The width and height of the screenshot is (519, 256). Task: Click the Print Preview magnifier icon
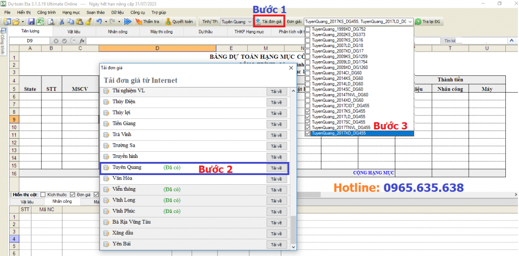click(x=51, y=22)
